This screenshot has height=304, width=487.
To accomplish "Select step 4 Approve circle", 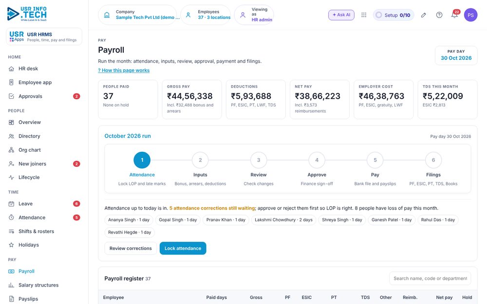I will (317, 160).
